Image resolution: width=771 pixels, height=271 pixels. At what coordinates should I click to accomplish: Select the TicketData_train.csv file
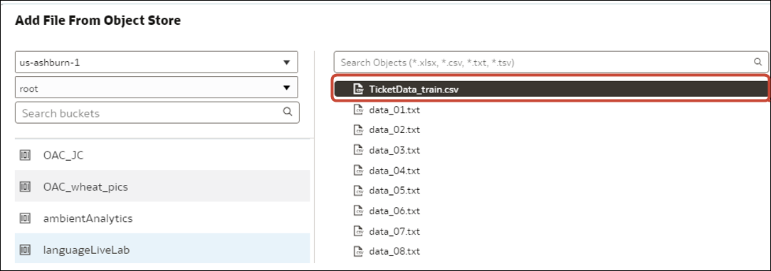551,89
